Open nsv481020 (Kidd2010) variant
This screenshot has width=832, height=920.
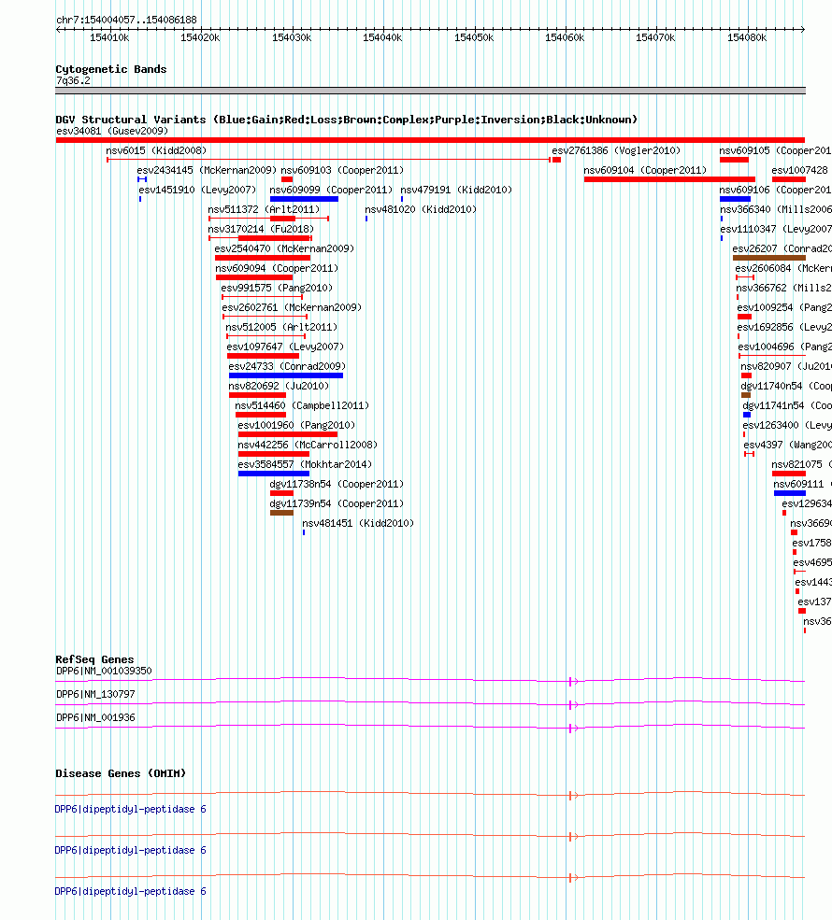click(x=421, y=209)
